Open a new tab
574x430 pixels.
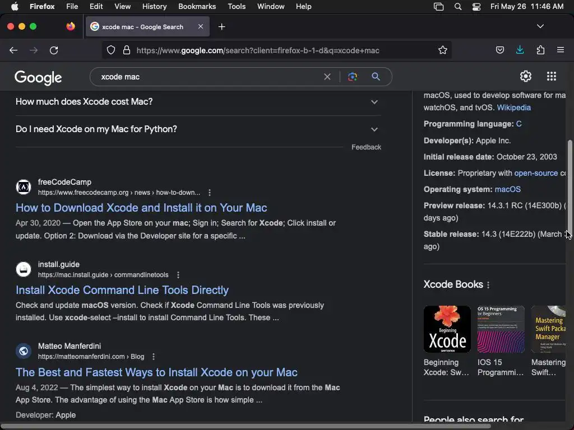pos(221,27)
